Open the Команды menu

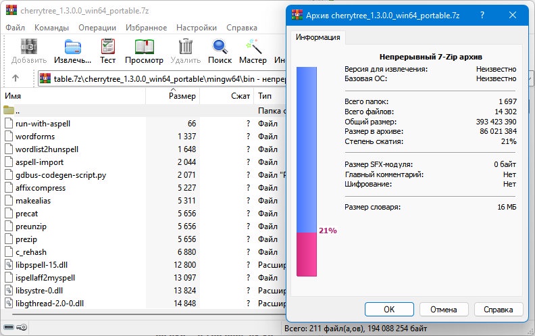coord(51,28)
